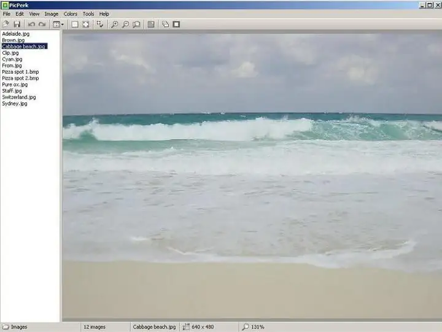Click the zoom out magnifier icon
The width and height of the screenshot is (442, 332).
coord(125,25)
